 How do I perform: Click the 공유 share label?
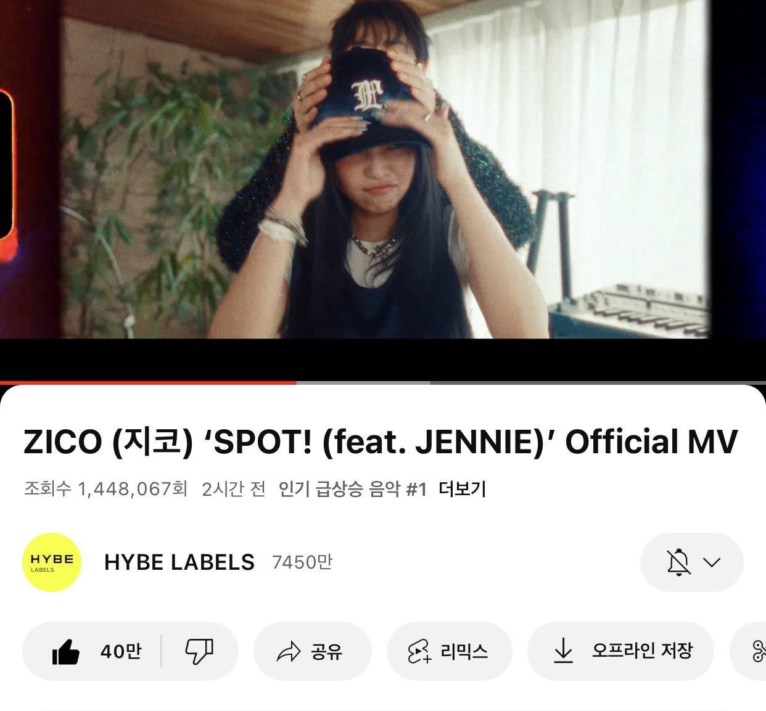coord(327,652)
